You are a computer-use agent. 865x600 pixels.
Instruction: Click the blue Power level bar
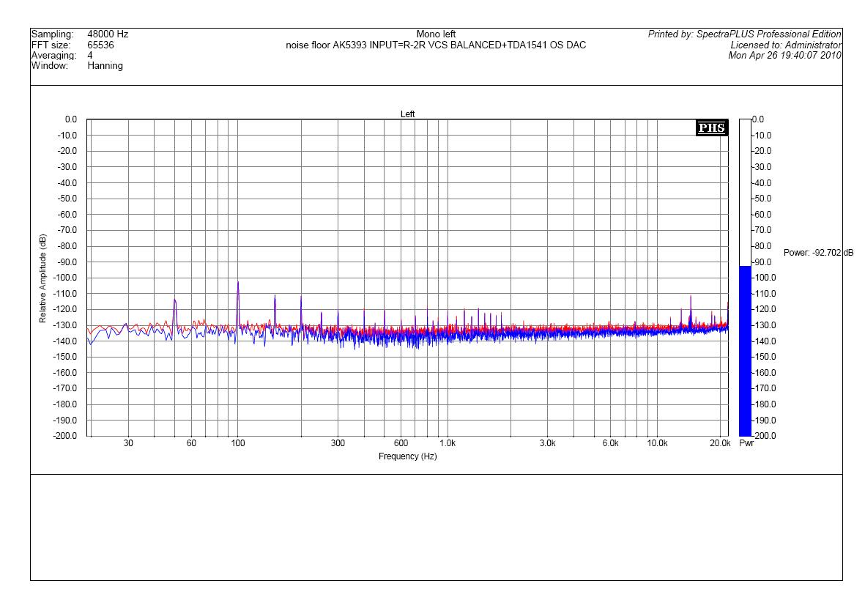[x=746, y=351]
